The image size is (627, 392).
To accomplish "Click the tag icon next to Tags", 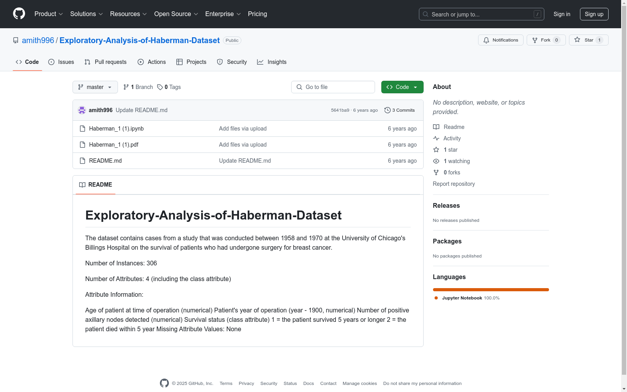I will 160,87.
